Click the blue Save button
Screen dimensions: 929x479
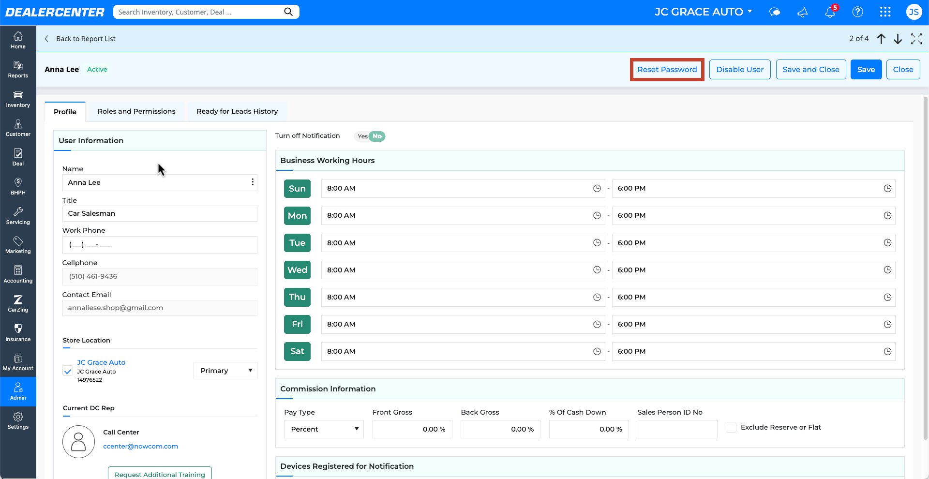click(866, 70)
